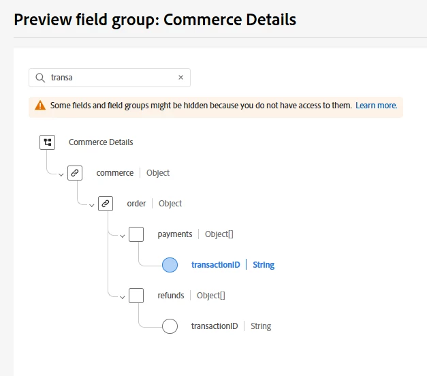Tick the payments object checkbox
427x376 pixels.
click(136, 234)
